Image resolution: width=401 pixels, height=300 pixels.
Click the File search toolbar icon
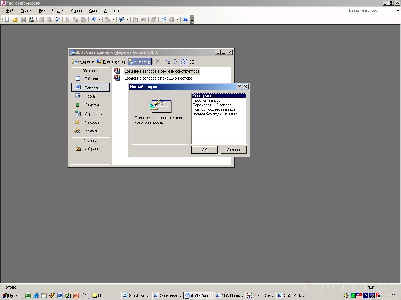(31, 19)
